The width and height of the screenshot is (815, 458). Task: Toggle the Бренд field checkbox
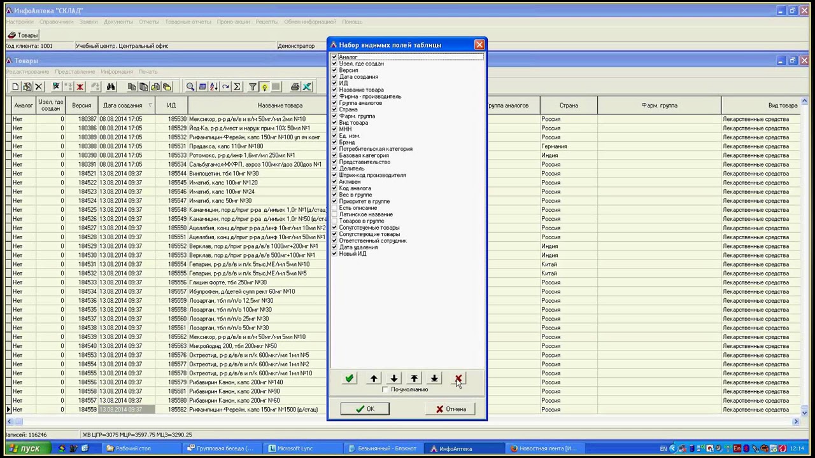pos(334,142)
